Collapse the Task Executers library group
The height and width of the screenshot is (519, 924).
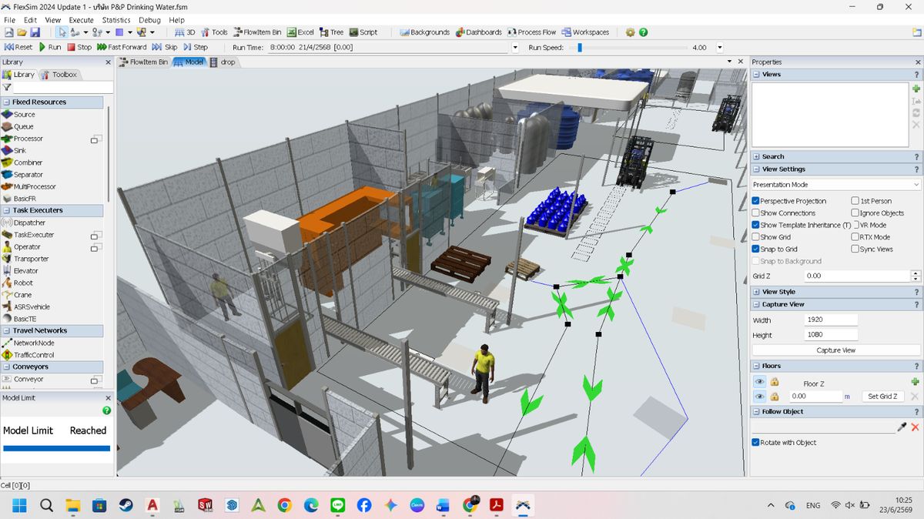pos(7,210)
